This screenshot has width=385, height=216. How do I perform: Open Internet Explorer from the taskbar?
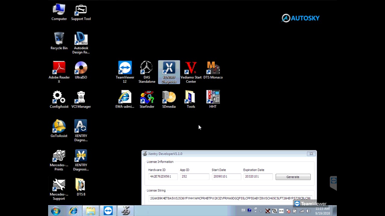click(73, 211)
